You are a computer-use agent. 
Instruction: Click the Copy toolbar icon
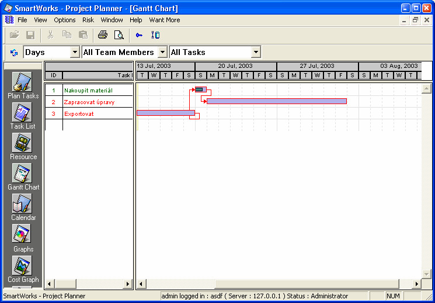(67, 35)
